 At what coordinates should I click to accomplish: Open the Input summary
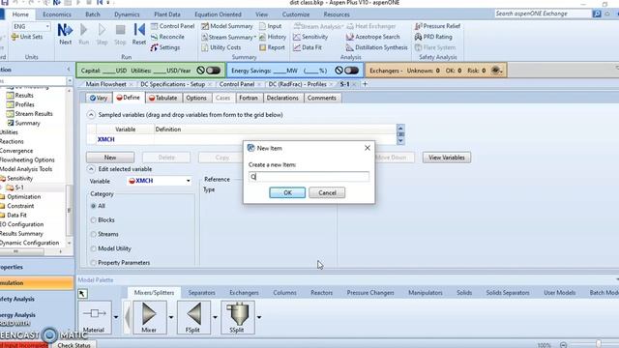coord(271,26)
